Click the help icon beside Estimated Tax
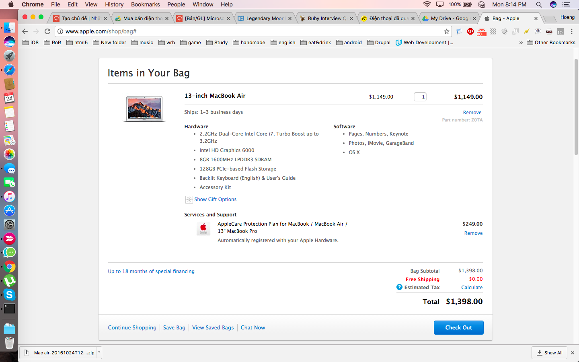The image size is (579, 362). (399, 287)
